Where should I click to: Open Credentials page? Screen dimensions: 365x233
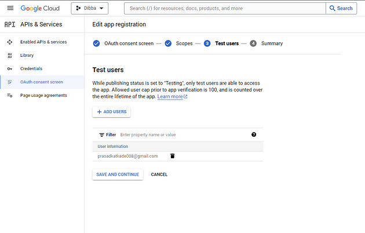point(31,68)
